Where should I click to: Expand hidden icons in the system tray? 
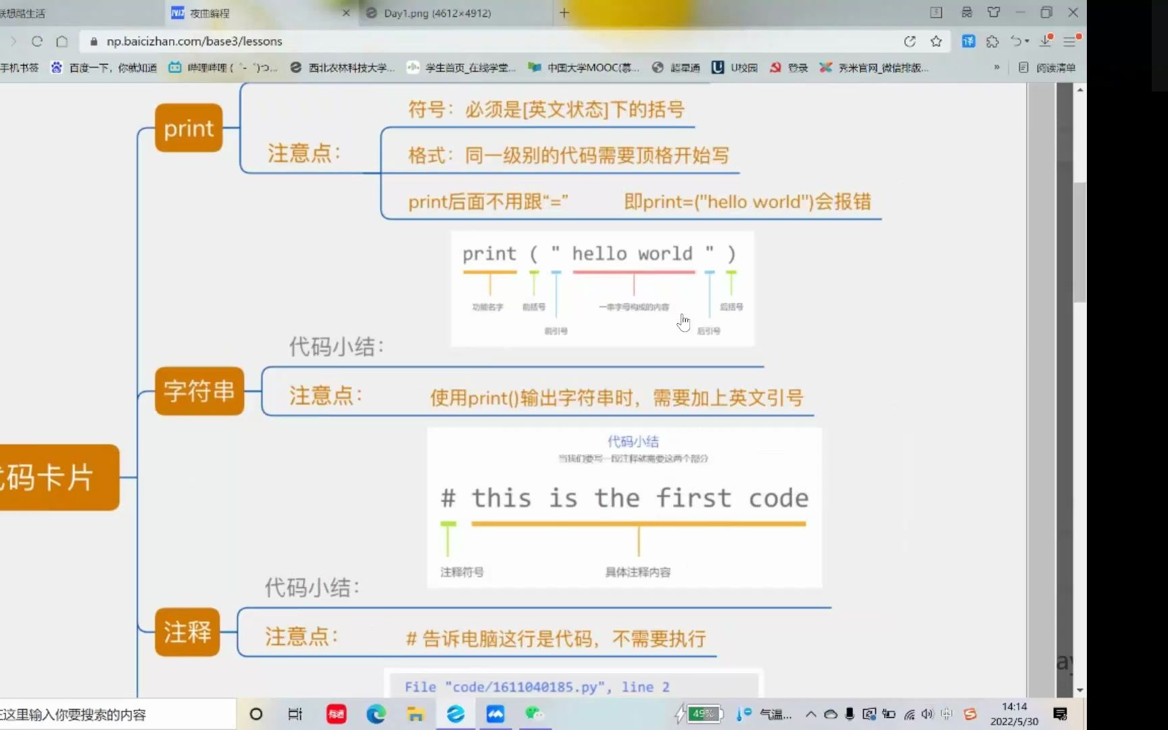810,714
